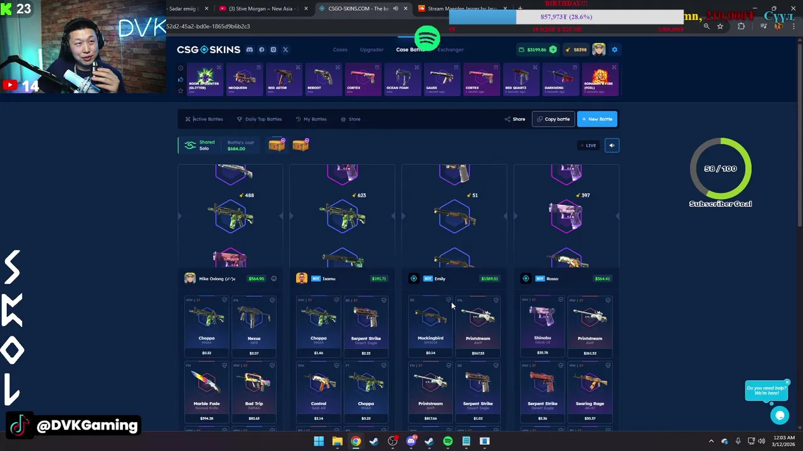Click the green add-funds plus icon
Viewport: 803px width, 451px height.
point(553,49)
